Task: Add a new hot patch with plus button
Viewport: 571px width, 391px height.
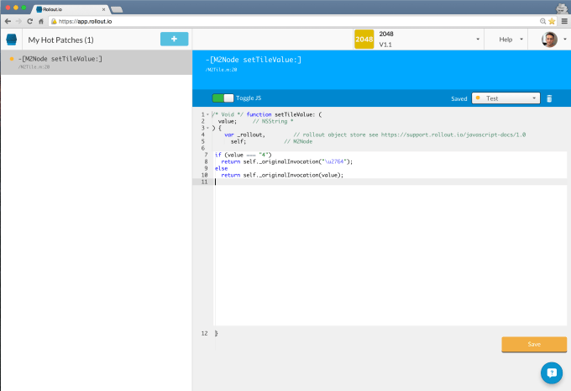Action: (174, 39)
